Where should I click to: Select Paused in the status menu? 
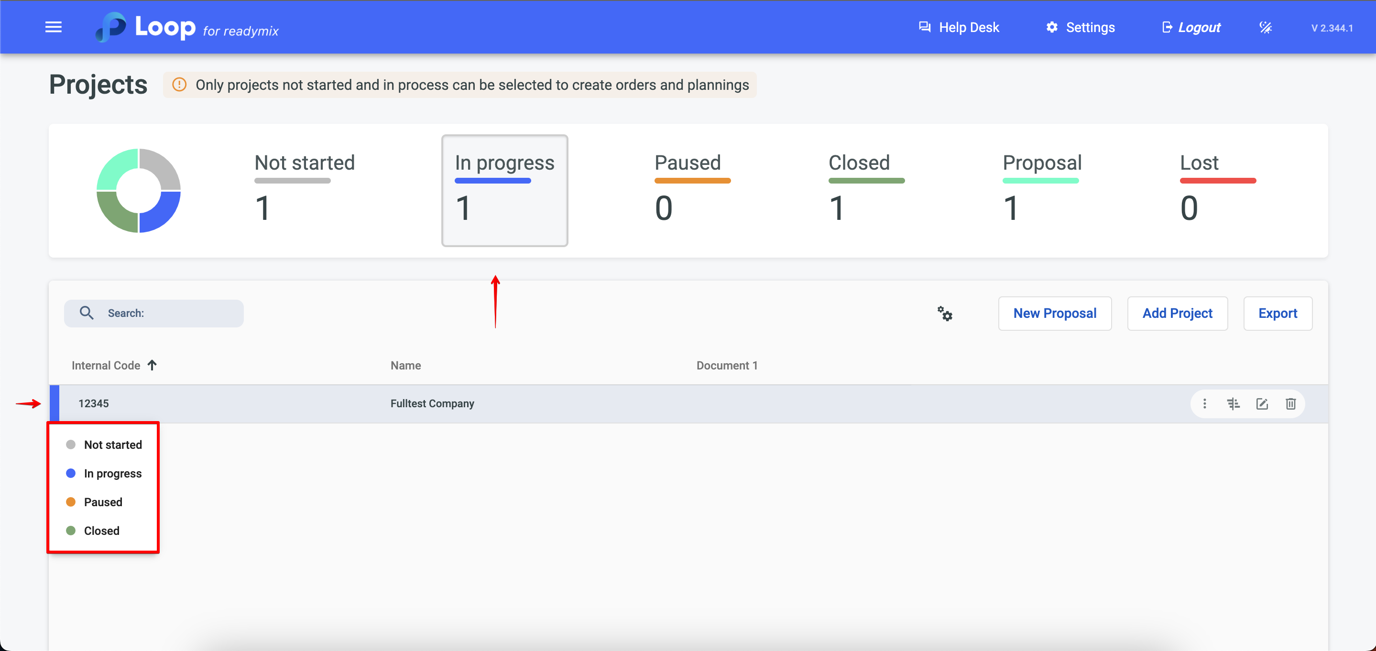[x=103, y=502]
